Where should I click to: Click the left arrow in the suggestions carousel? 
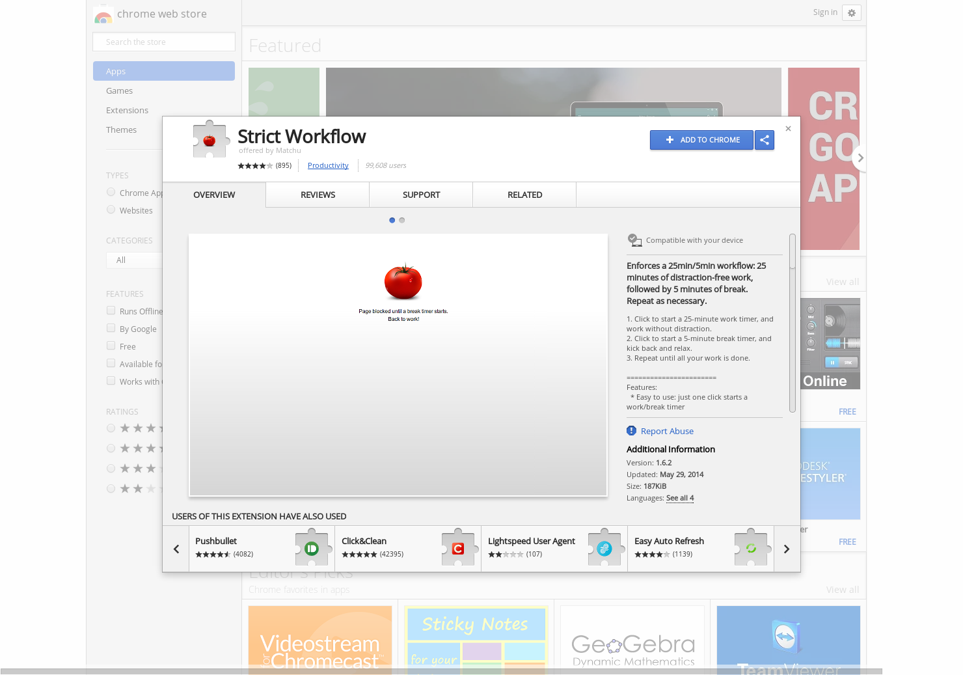pos(176,548)
